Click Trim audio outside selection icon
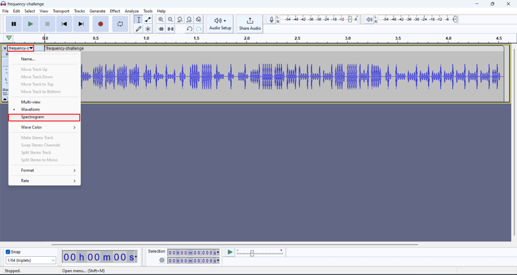The height and width of the screenshot is (275, 517). (x=161, y=29)
